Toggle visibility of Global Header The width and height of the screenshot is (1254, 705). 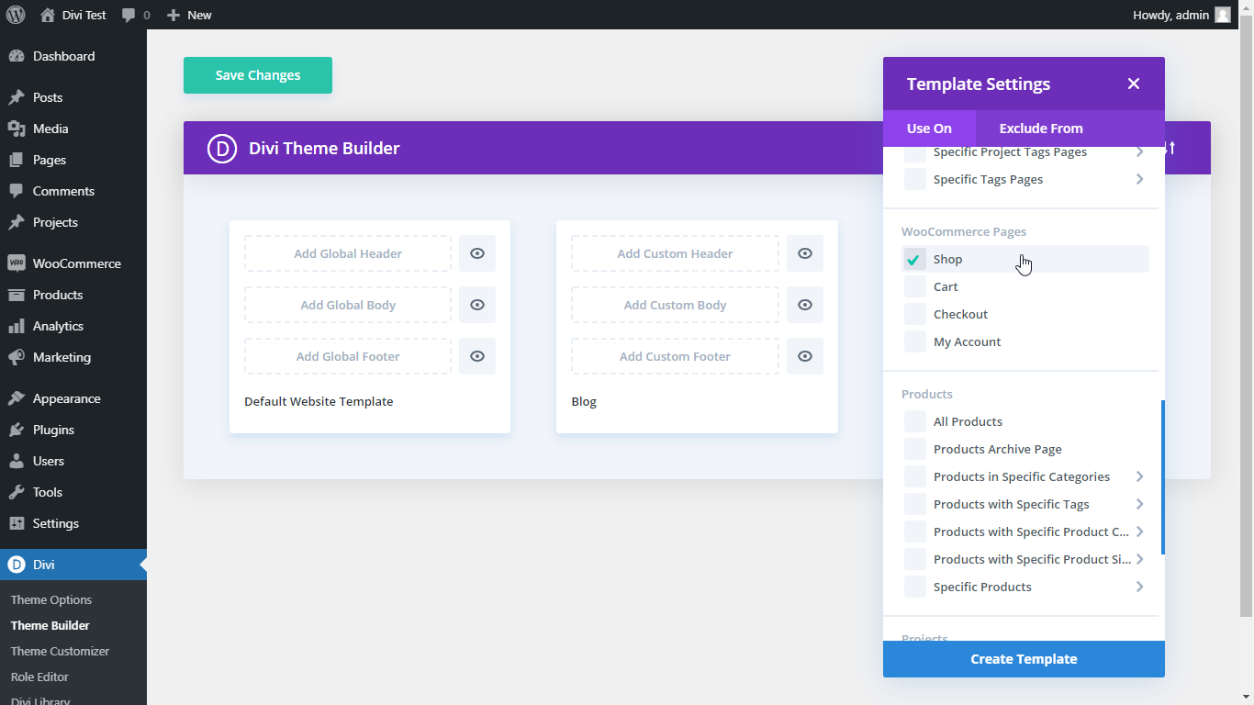pyautogui.click(x=477, y=253)
